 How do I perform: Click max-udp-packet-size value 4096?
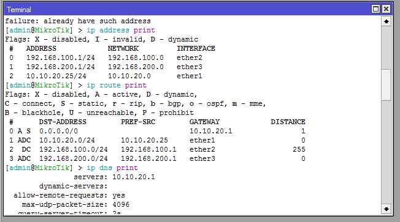121,204
